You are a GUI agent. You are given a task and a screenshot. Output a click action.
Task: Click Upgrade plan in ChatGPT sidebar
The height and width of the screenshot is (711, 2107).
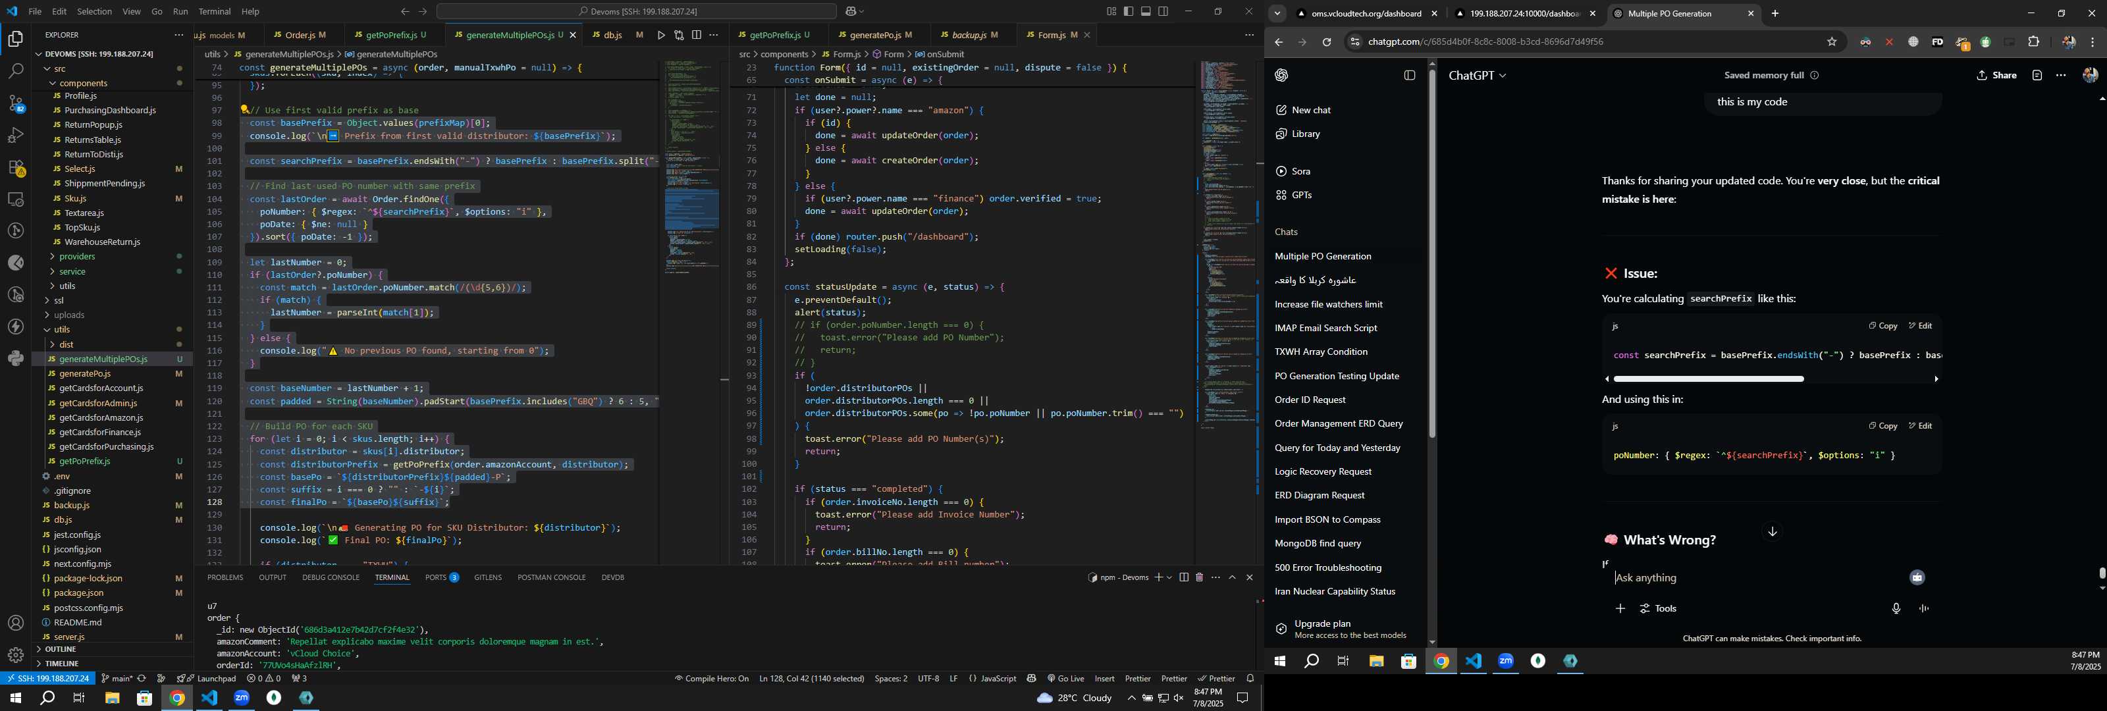pyautogui.click(x=1341, y=629)
